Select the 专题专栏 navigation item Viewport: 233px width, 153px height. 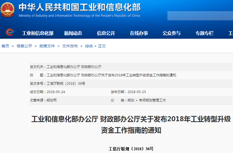pyautogui.click(x=205, y=33)
